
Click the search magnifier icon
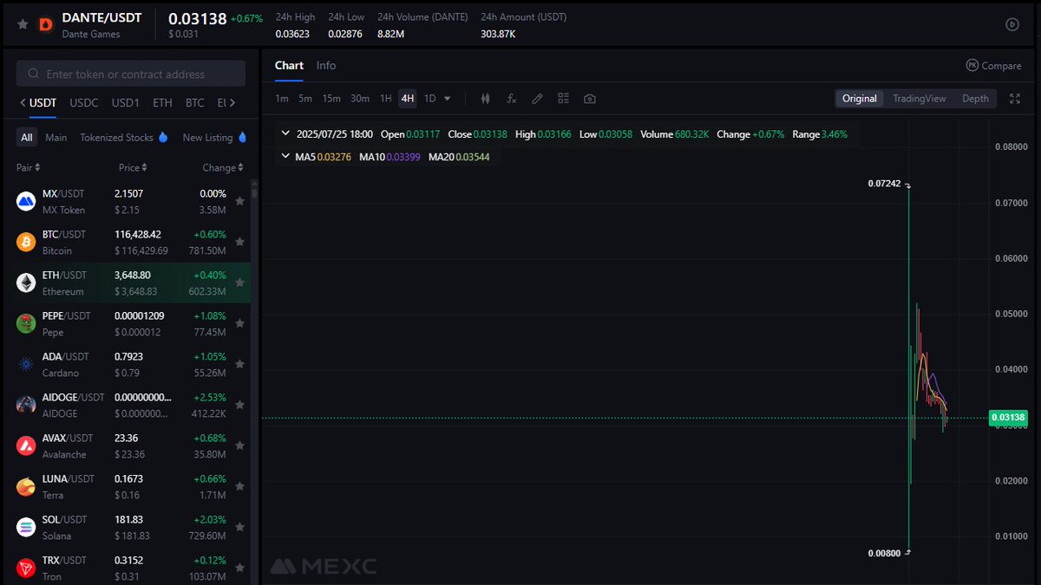point(34,75)
